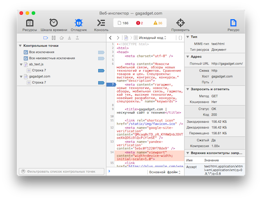Click the step out button
This screenshot has width=262, height=200.
point(77,38)
